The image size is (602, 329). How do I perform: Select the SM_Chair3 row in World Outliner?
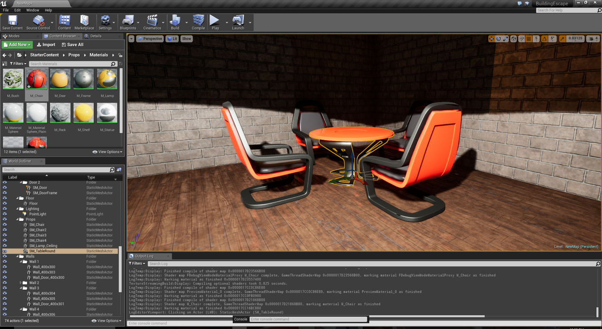(60, 235)
